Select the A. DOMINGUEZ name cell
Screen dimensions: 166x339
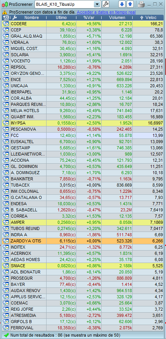pos(28,173)
